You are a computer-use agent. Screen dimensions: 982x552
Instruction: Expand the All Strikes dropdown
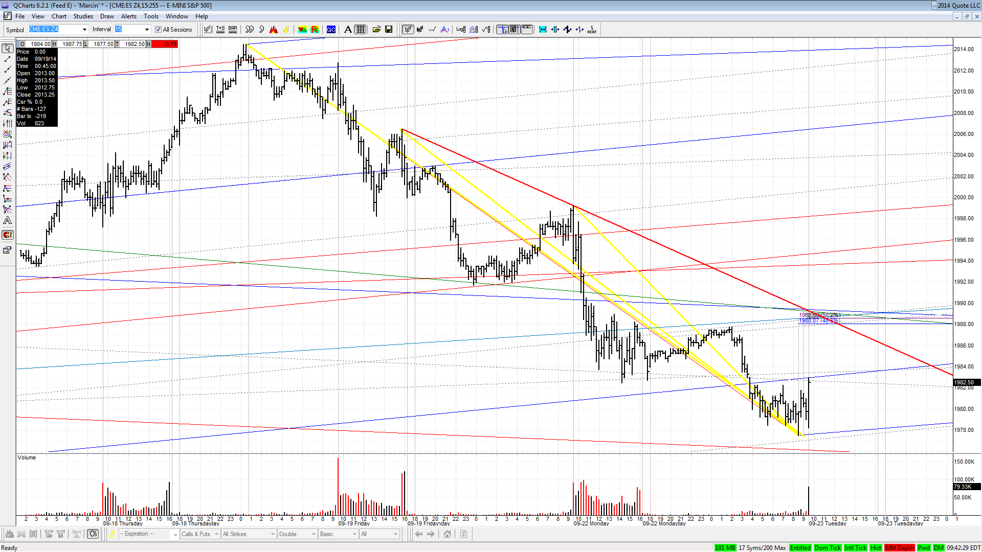point(249,534)
